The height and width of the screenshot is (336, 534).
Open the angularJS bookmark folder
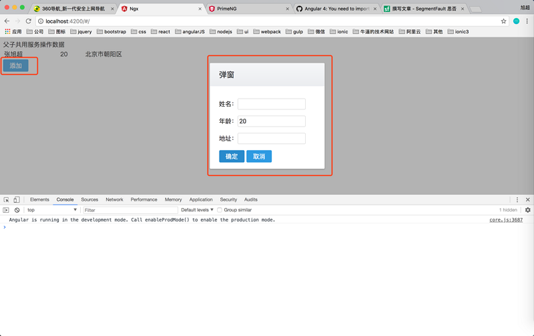point(190,31)
